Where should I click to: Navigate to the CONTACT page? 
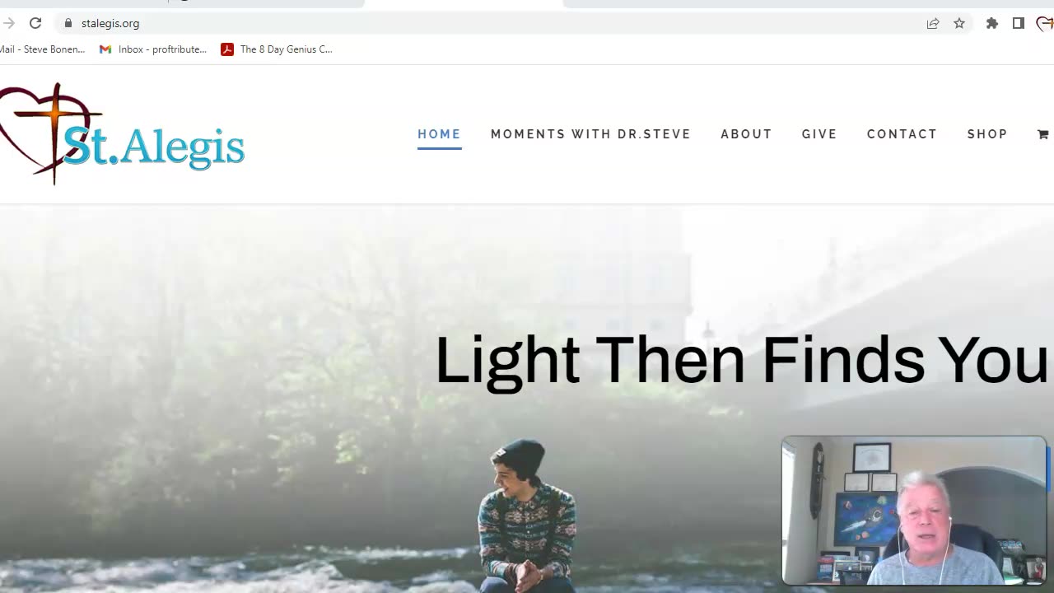[902, 134]
